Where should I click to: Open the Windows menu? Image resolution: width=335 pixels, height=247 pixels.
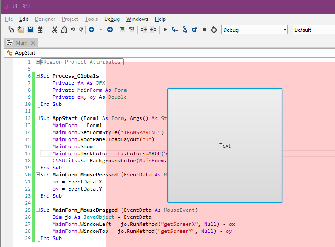[x=137, y=19]
